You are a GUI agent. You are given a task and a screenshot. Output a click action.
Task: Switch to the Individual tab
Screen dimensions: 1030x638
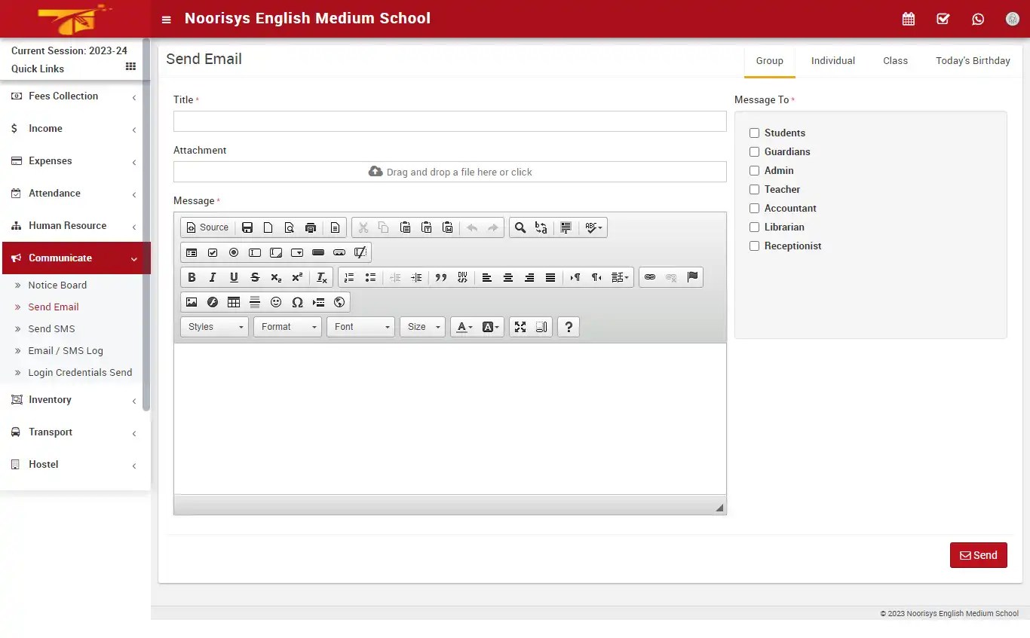(x=832, y=60)
